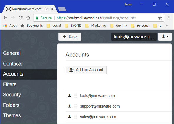The width and height of the screenshot is (174, 124).
Task: Open the Filters settings section
Action: click(10, 84)
